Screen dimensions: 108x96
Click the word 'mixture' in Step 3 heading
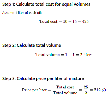pos(76,78)
